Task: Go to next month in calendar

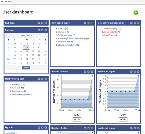Action: [x=46, y=35]
